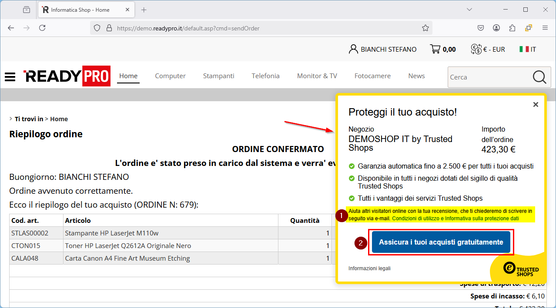556x308 pixels.
Task: Close the Trusted Shops popup
Action: 536,104
